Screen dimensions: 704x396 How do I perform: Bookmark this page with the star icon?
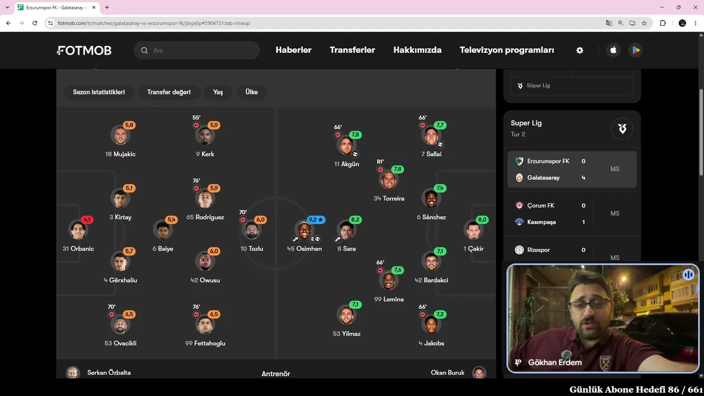(644, 23)
